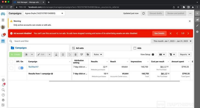Open the This month date range dropdown
Image resolution: width=200 pixels, height=108 pixels.
coord(172,41)
